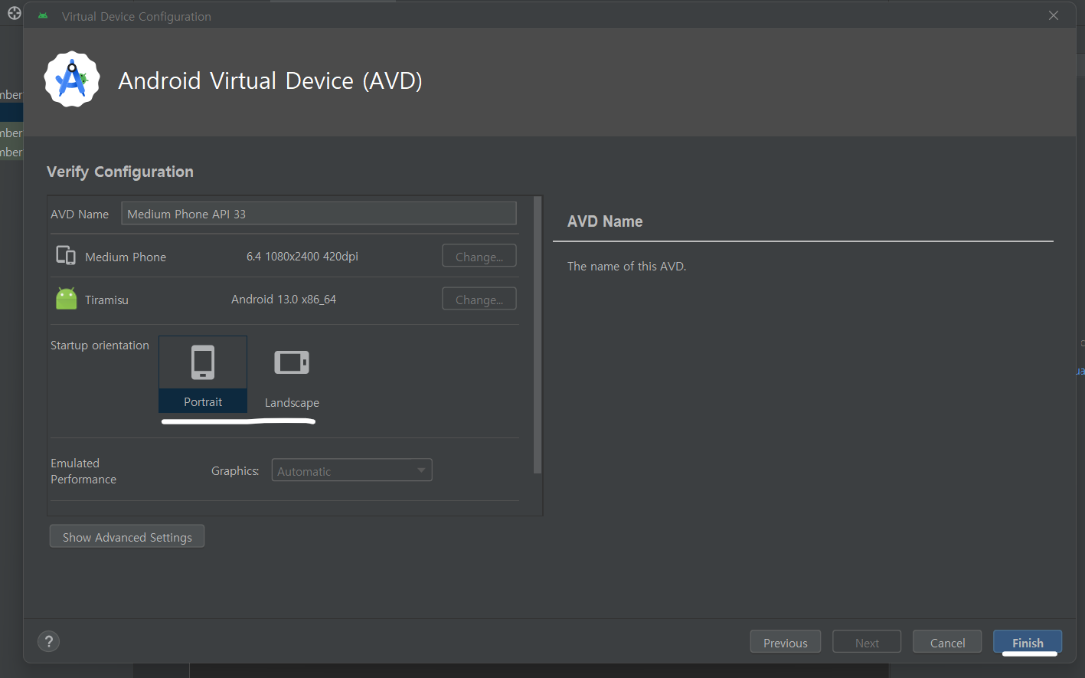Change the Tiramisu system image
This screenshot has height=678, width=1085.
tap(479, 299)
